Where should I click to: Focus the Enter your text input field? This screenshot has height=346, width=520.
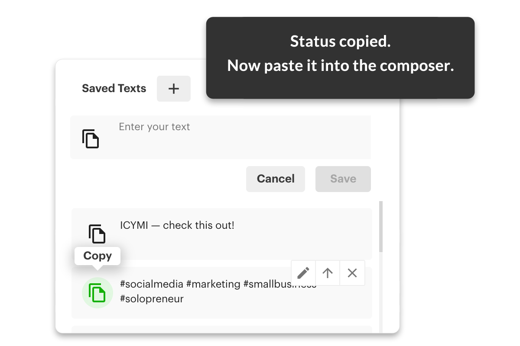point(243,137)
